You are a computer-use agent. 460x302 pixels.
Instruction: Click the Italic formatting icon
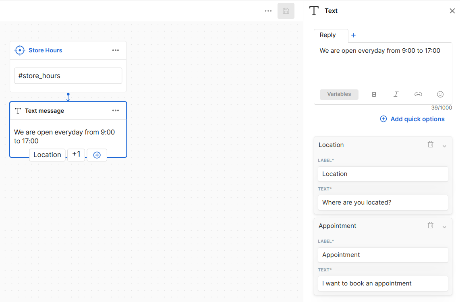pyautogui.click(x=396, y=94)
